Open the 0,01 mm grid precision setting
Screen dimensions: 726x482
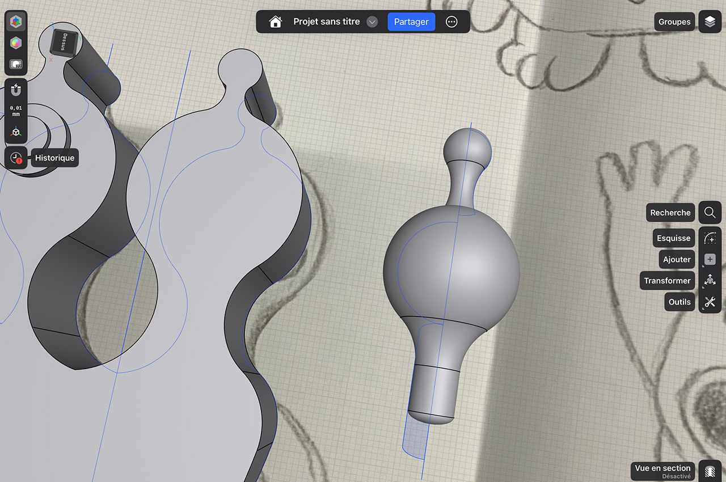[16, 111]
